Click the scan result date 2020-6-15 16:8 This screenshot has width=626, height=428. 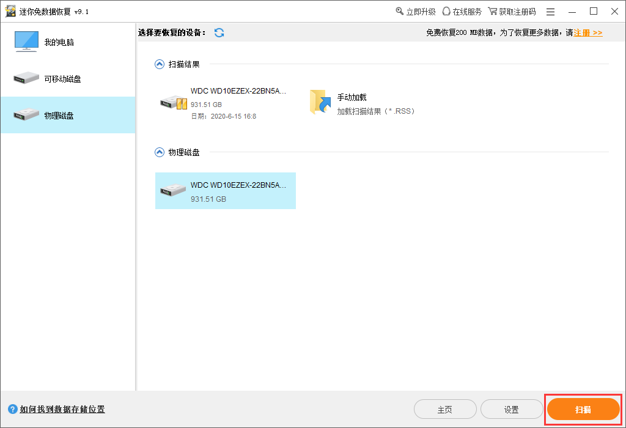(224, 116)
